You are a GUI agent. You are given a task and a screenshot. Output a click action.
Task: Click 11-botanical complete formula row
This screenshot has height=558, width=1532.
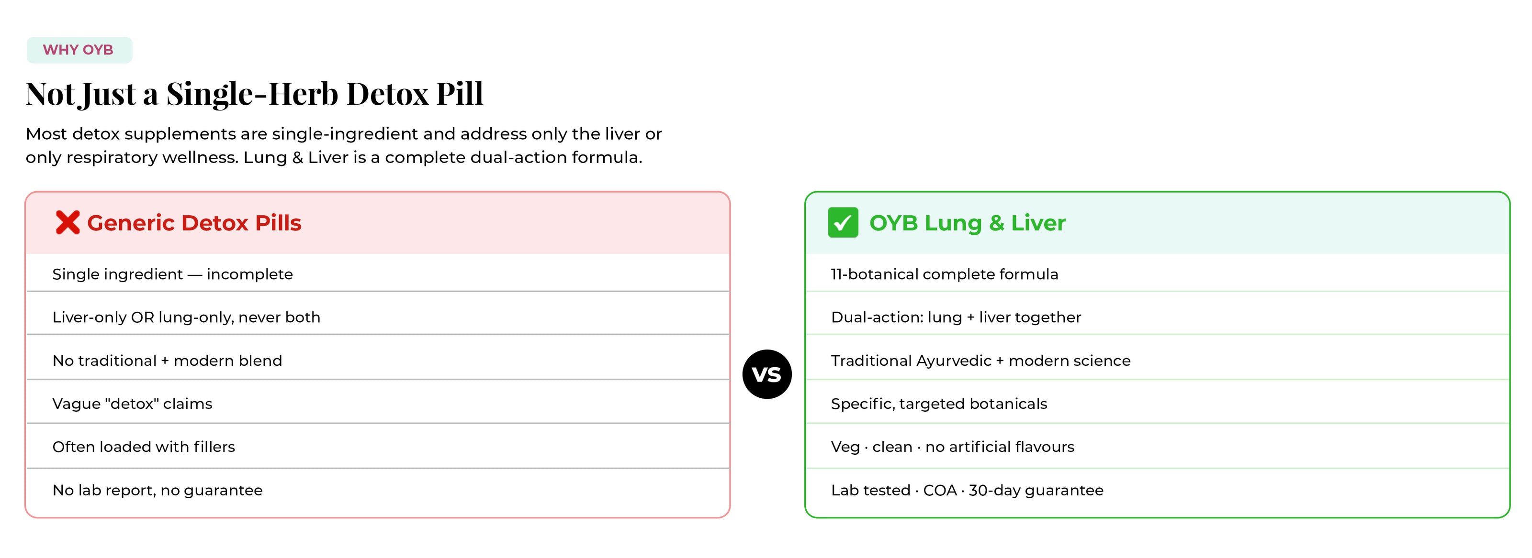pos(1157,274)
